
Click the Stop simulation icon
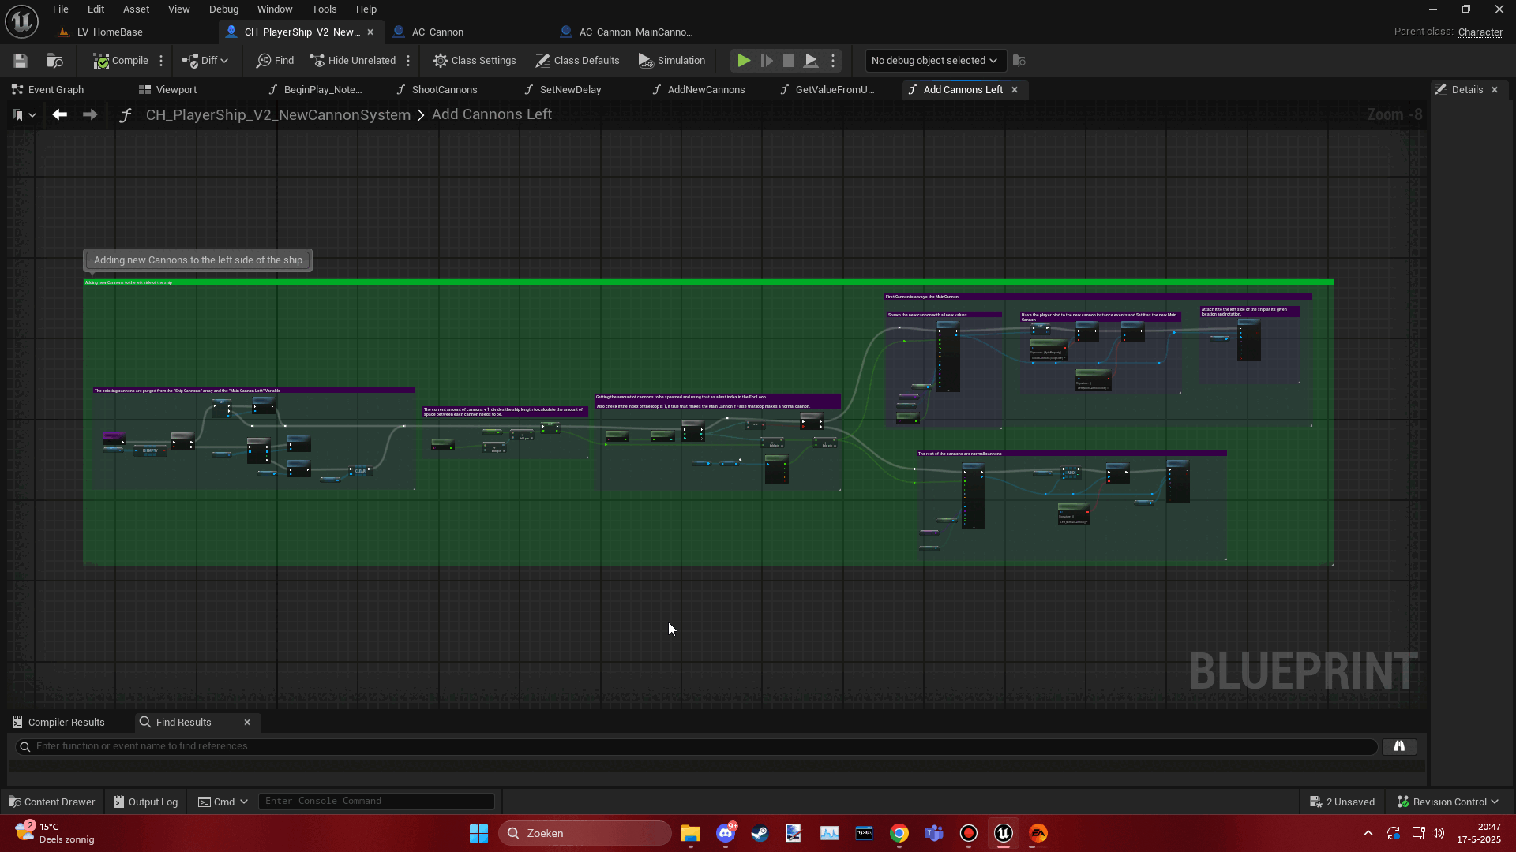pos(788,61)
